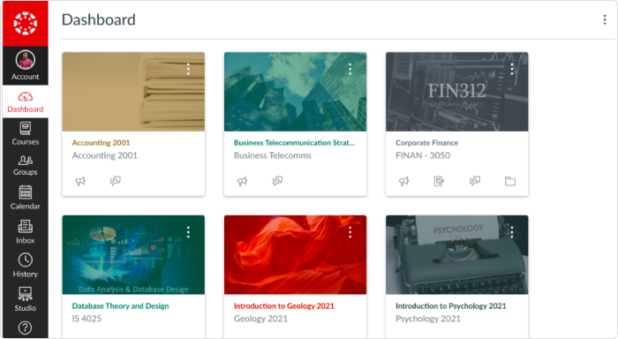The image size is (618, 339).
Task: Click the gray Accounting 2001 subtitle
Action: [x=105, y=155]
